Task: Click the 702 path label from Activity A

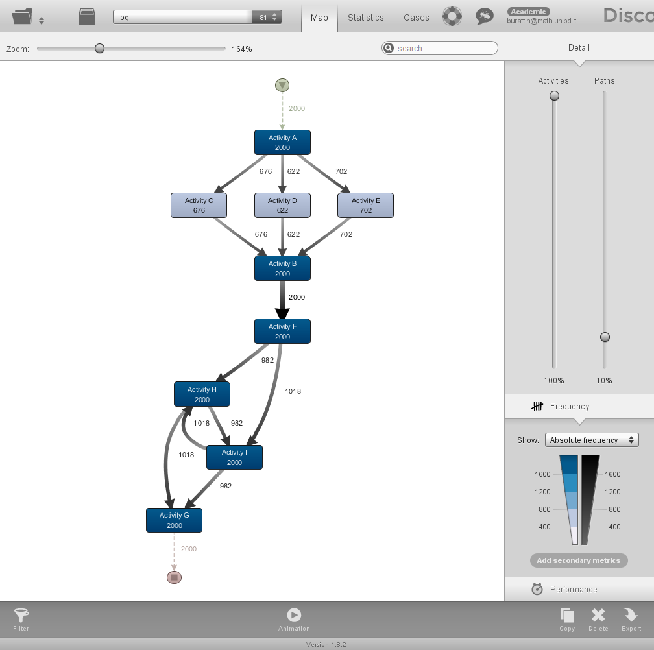Action: (341, 171)
